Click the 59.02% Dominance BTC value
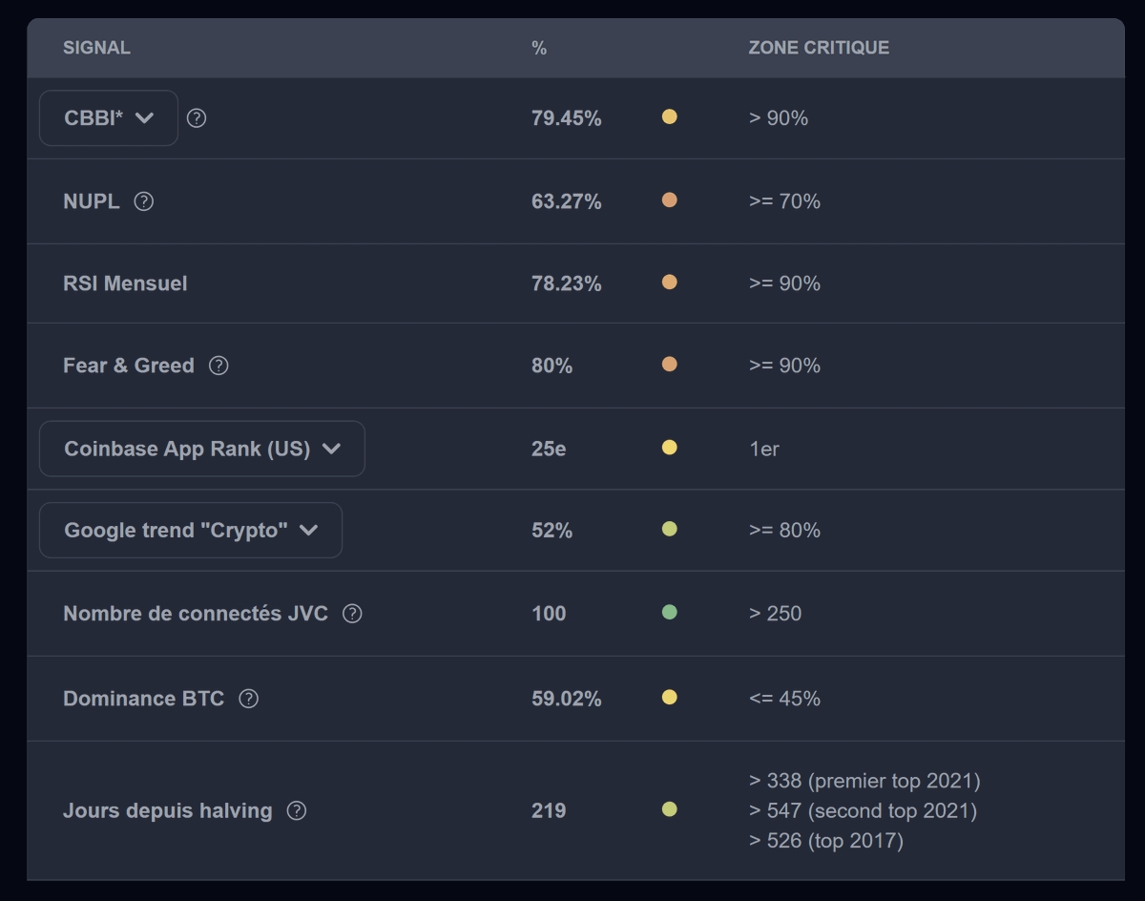Viewport: 1145px width, 901px height. [x=567, y=699]
